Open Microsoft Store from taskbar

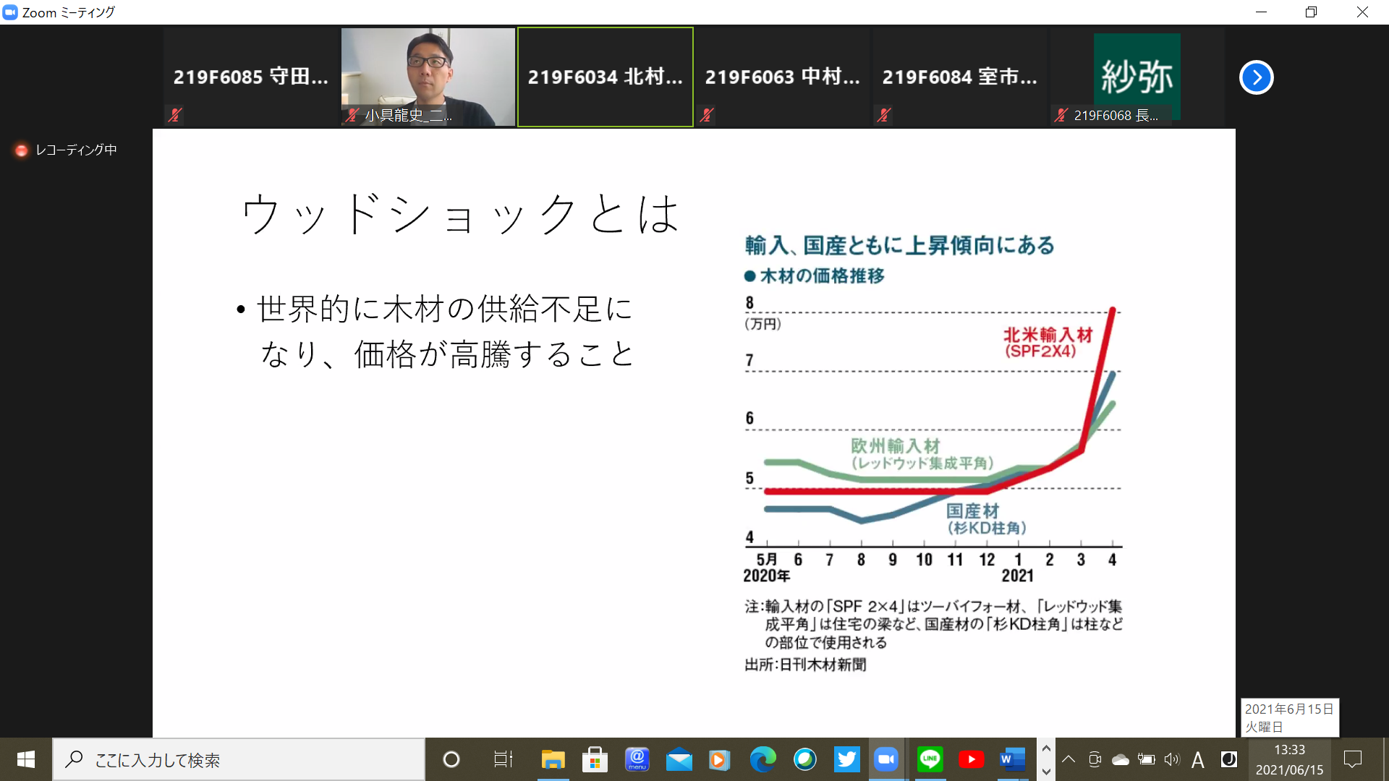pyautogui.click(x=595, y=759)
